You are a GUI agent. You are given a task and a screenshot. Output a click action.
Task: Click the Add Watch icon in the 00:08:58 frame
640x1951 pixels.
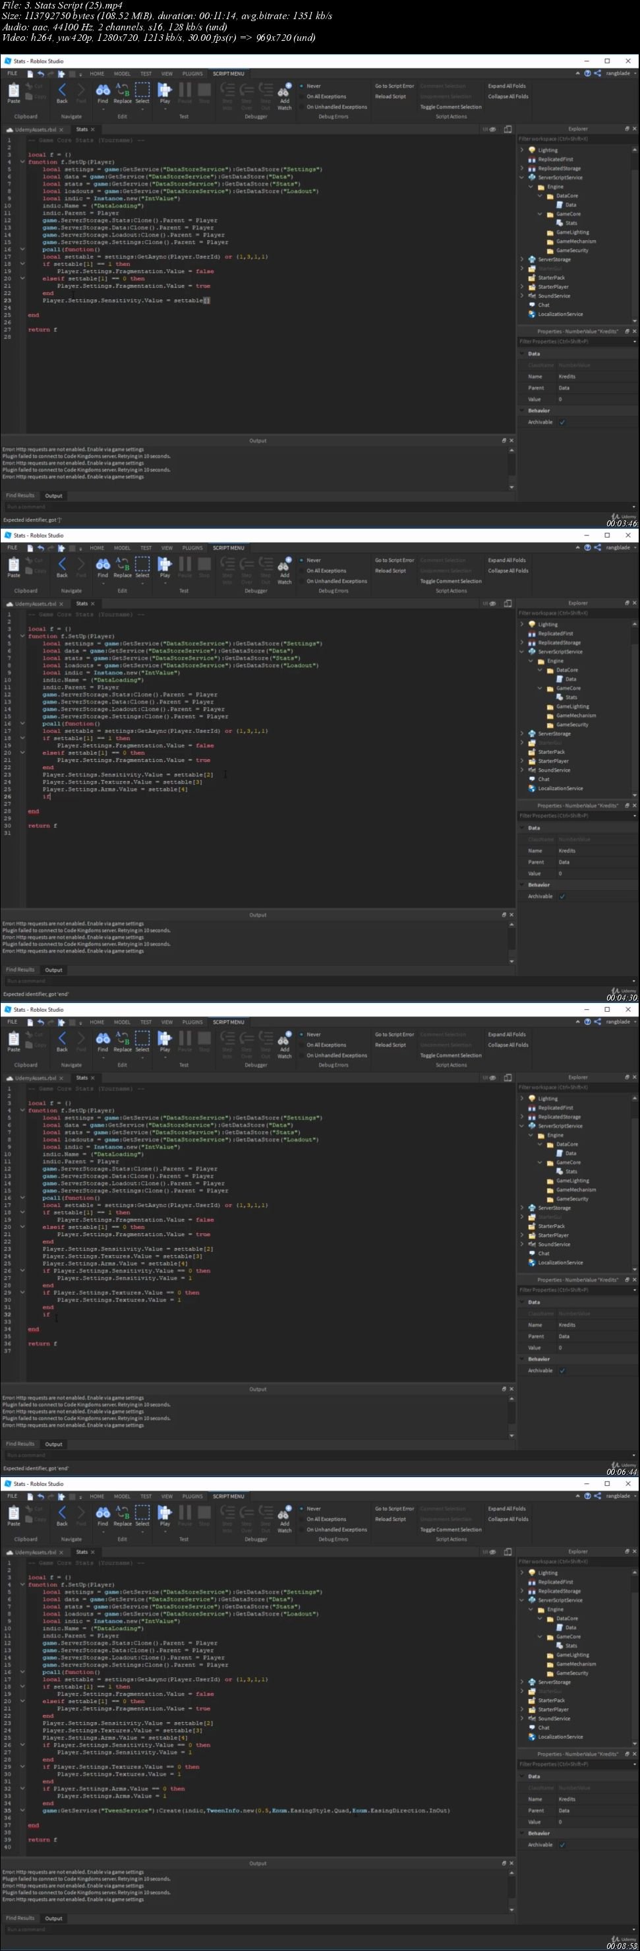coord(285,1512)
